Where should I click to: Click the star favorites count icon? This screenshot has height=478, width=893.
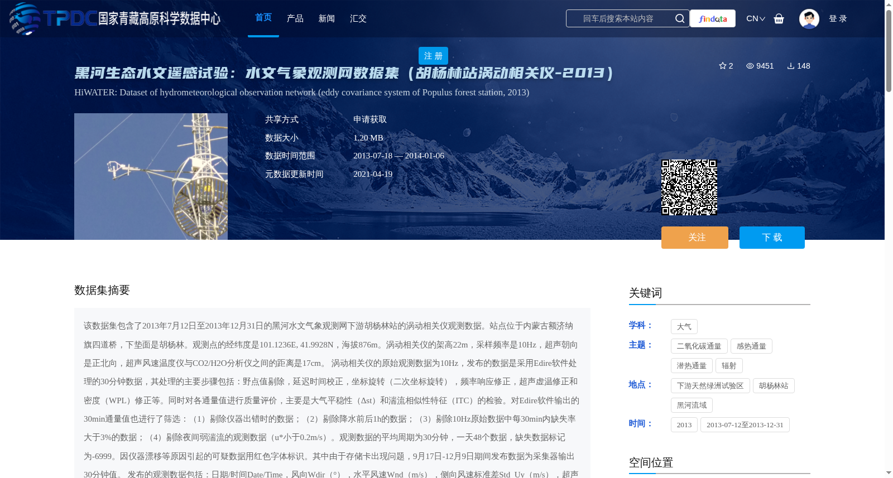coord(723,66)
